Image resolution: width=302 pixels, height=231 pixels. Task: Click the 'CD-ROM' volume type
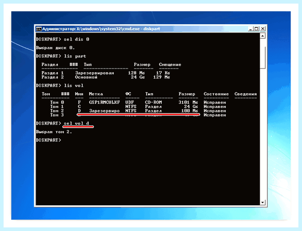154,102
